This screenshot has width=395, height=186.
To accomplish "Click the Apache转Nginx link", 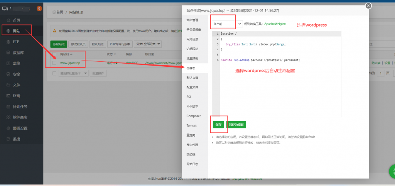I will 275,24.
